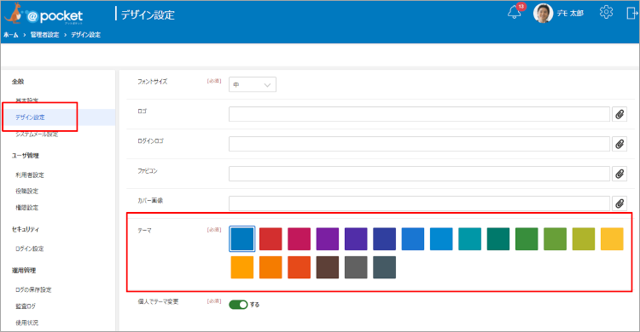The image size is (640, 332).
Task: Open the user avatar for デモ 太郎
Action: (543, 13)
